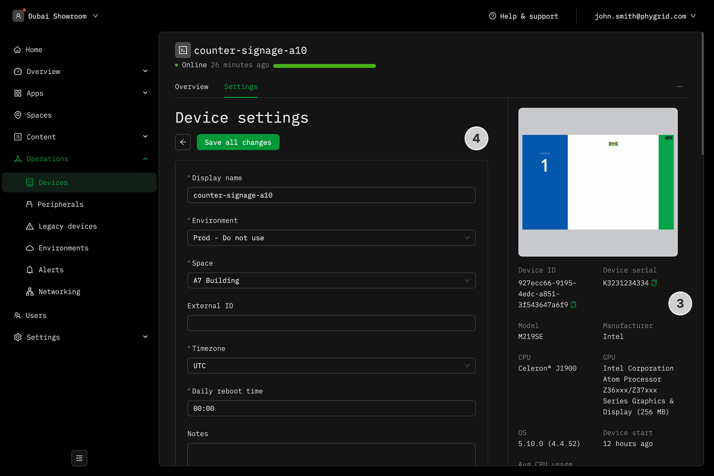Switch to the Overview tab
The image size is (714, 476).
[x=191, y=87]
